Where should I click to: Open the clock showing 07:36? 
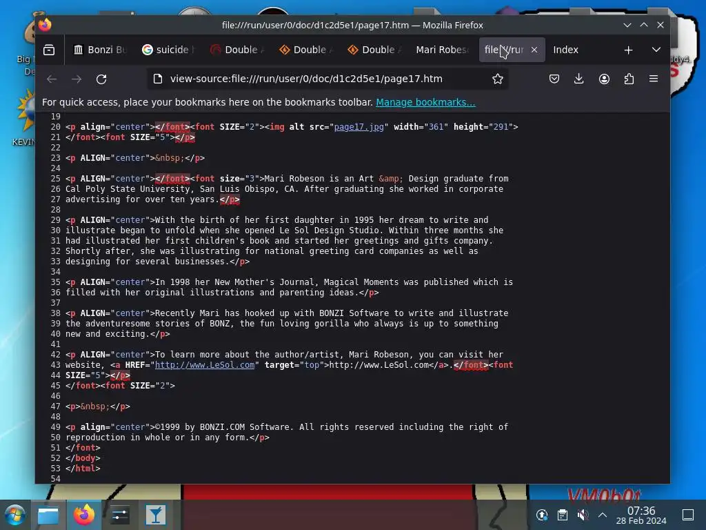point(641,515)
